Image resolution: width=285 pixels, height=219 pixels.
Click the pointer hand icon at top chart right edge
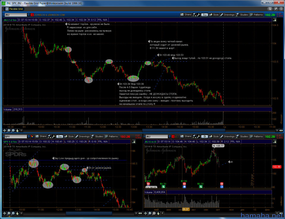point(274,20)
